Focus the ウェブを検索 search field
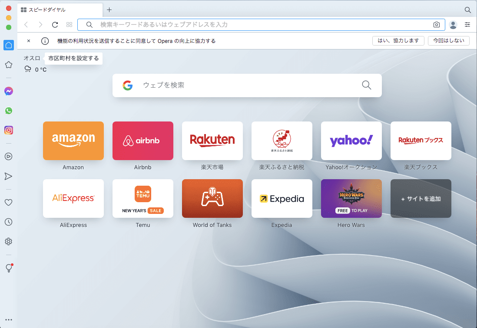The image size is (477, 328). (247, 85)
